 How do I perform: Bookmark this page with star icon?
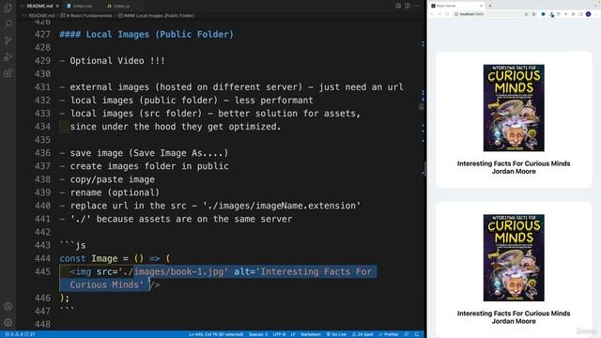pyautogui.click(x=534, y=14)
